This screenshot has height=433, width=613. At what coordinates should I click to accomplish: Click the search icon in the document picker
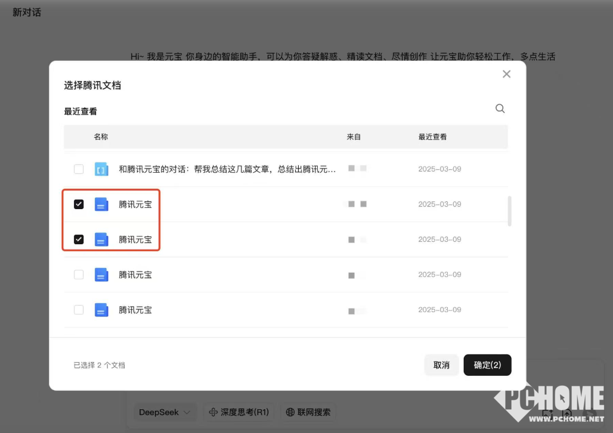pos(500,108)
